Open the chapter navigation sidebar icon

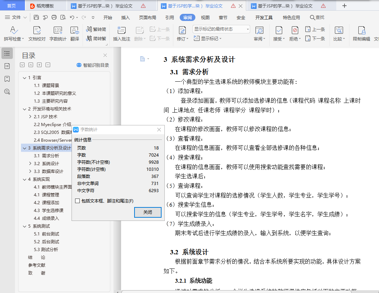coord(7,66)
